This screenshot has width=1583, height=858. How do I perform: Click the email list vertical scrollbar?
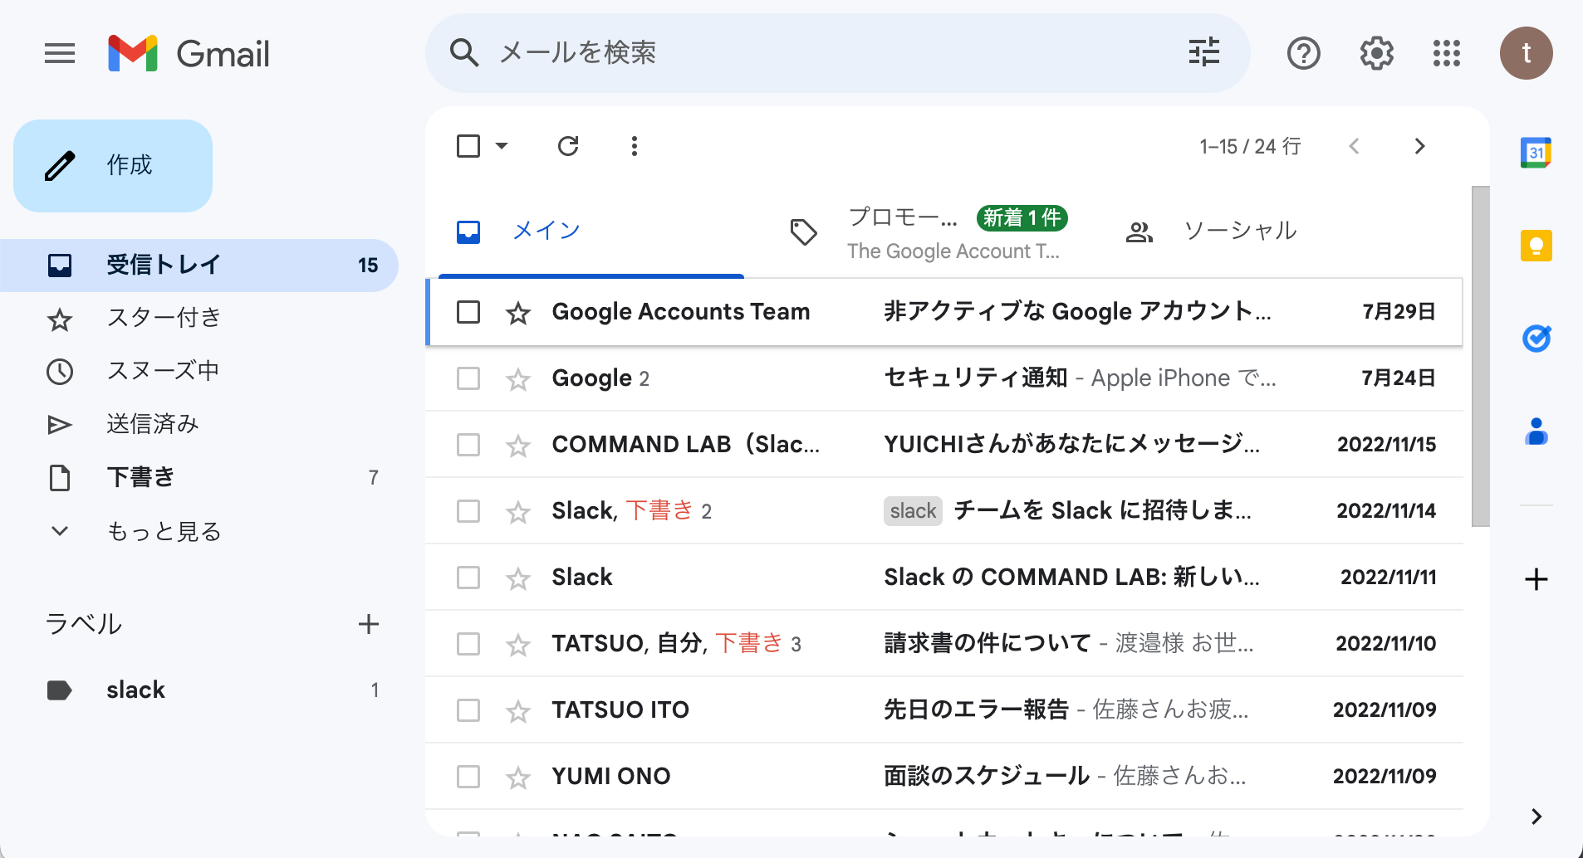click(1480, 357)
